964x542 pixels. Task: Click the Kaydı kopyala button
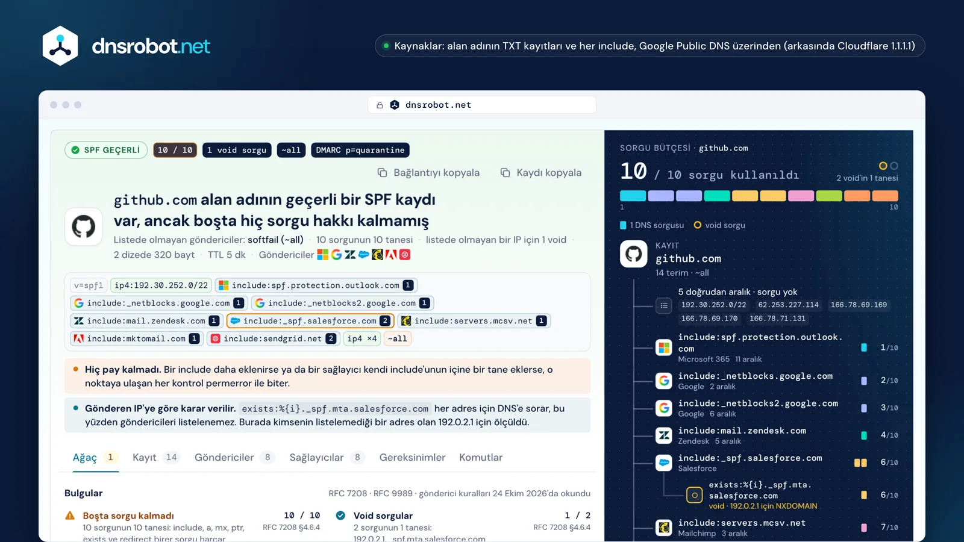tap(541, 173)
